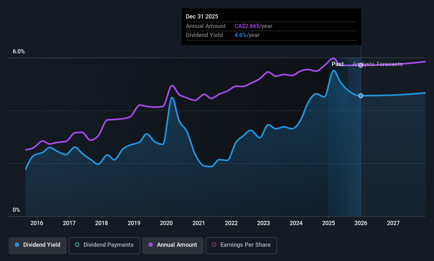
Task: Click the Earnings Per Share legend button
Action: tap(241, 245)
